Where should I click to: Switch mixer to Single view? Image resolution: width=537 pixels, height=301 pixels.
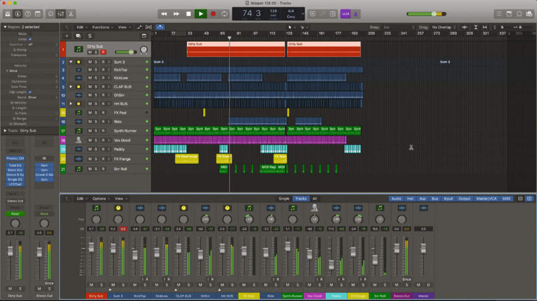(x=284, y=199)
